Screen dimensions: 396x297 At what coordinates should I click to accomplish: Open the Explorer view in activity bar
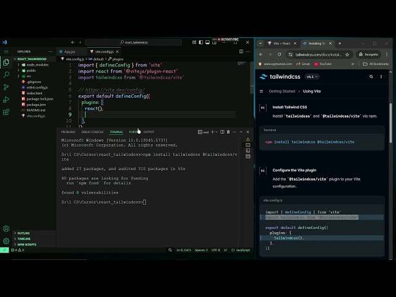tap(6, 62)
